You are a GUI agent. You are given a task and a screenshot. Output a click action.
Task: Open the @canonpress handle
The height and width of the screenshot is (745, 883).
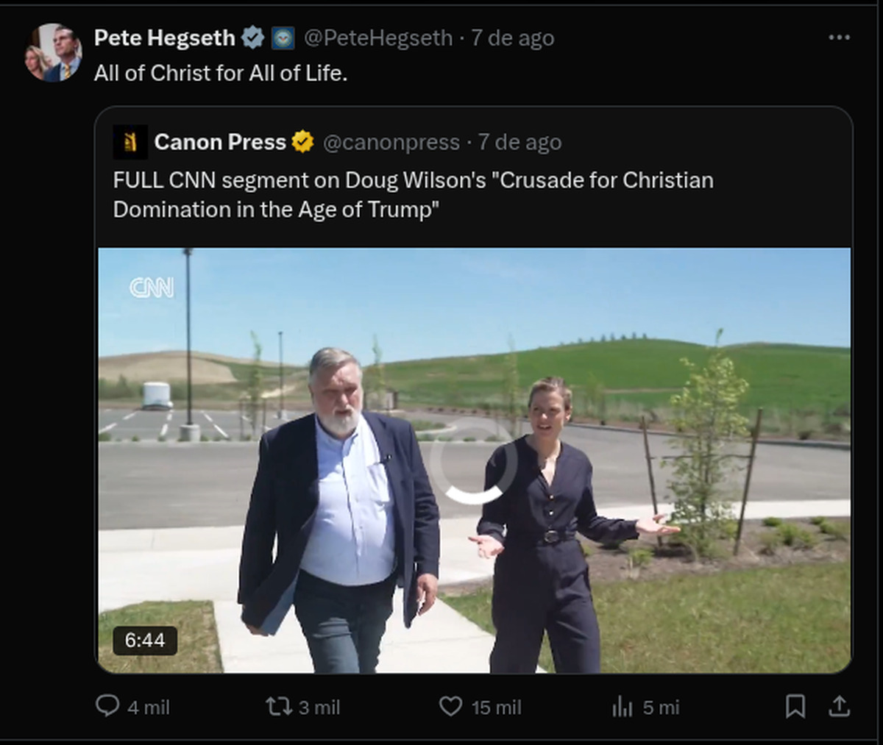coord(391,143)
